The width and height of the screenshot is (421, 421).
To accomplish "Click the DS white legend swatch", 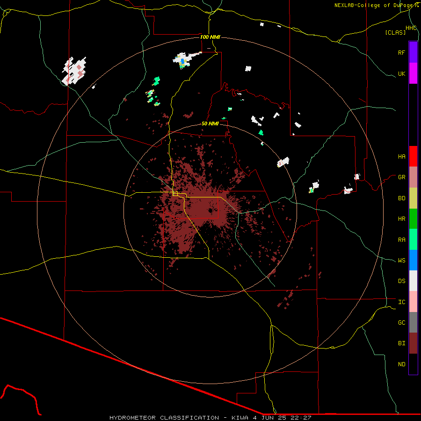I will click(x=413, y=281).
